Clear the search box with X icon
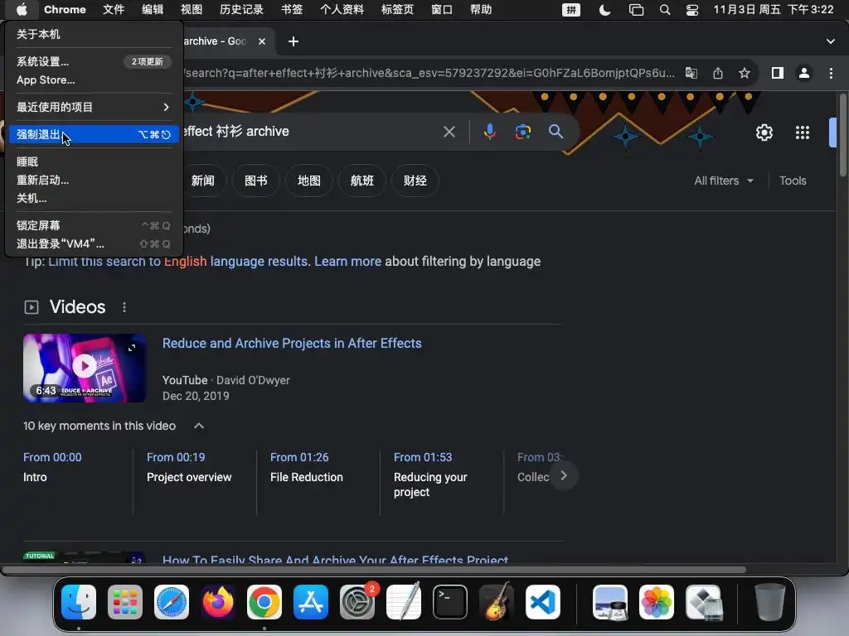Image resolution: width=849 pixels, height=636 pixels. point(449,132)
